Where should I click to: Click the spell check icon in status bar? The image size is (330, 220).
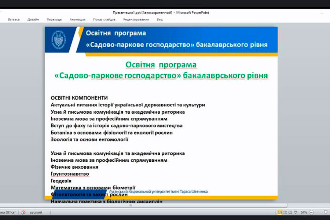pyautogui.click(x=23, y=212)
